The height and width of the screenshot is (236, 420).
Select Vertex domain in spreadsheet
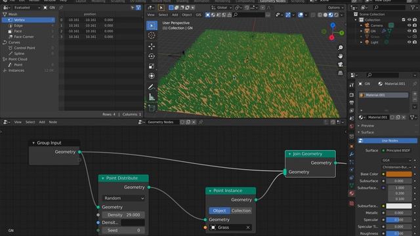click(x=29, y=20)
